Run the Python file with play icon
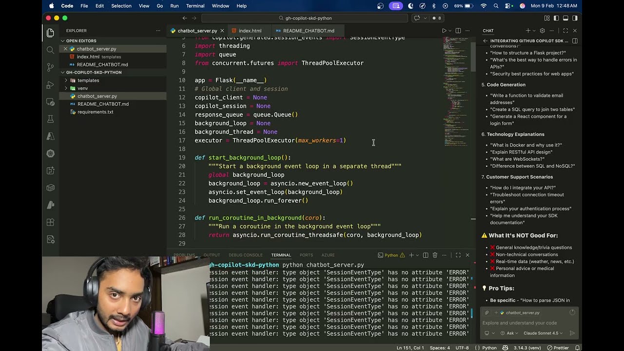This screenshot has width=624, height=351. 444,31
